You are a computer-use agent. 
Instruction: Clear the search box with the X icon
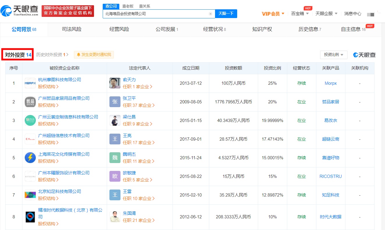point(210,14)
